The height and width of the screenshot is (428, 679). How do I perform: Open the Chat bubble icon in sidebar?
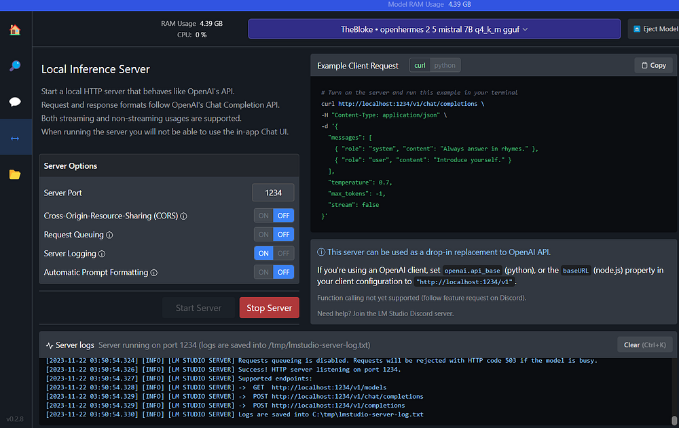point(15,102)
